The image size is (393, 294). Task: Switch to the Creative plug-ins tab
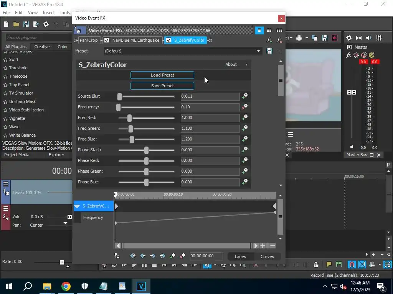(x=42, y=47)
